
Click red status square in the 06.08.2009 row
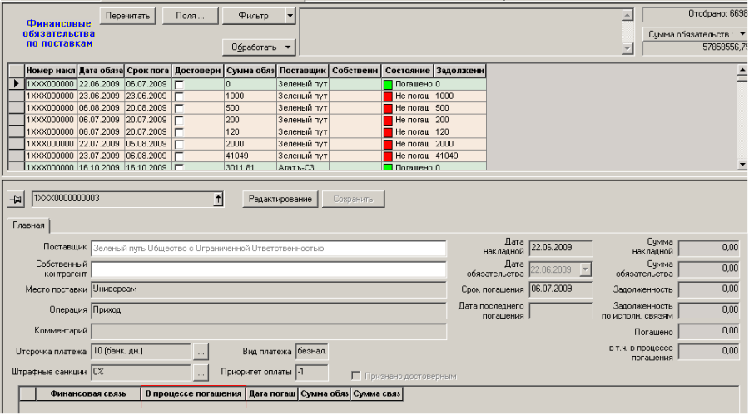(x=388, y=108)
